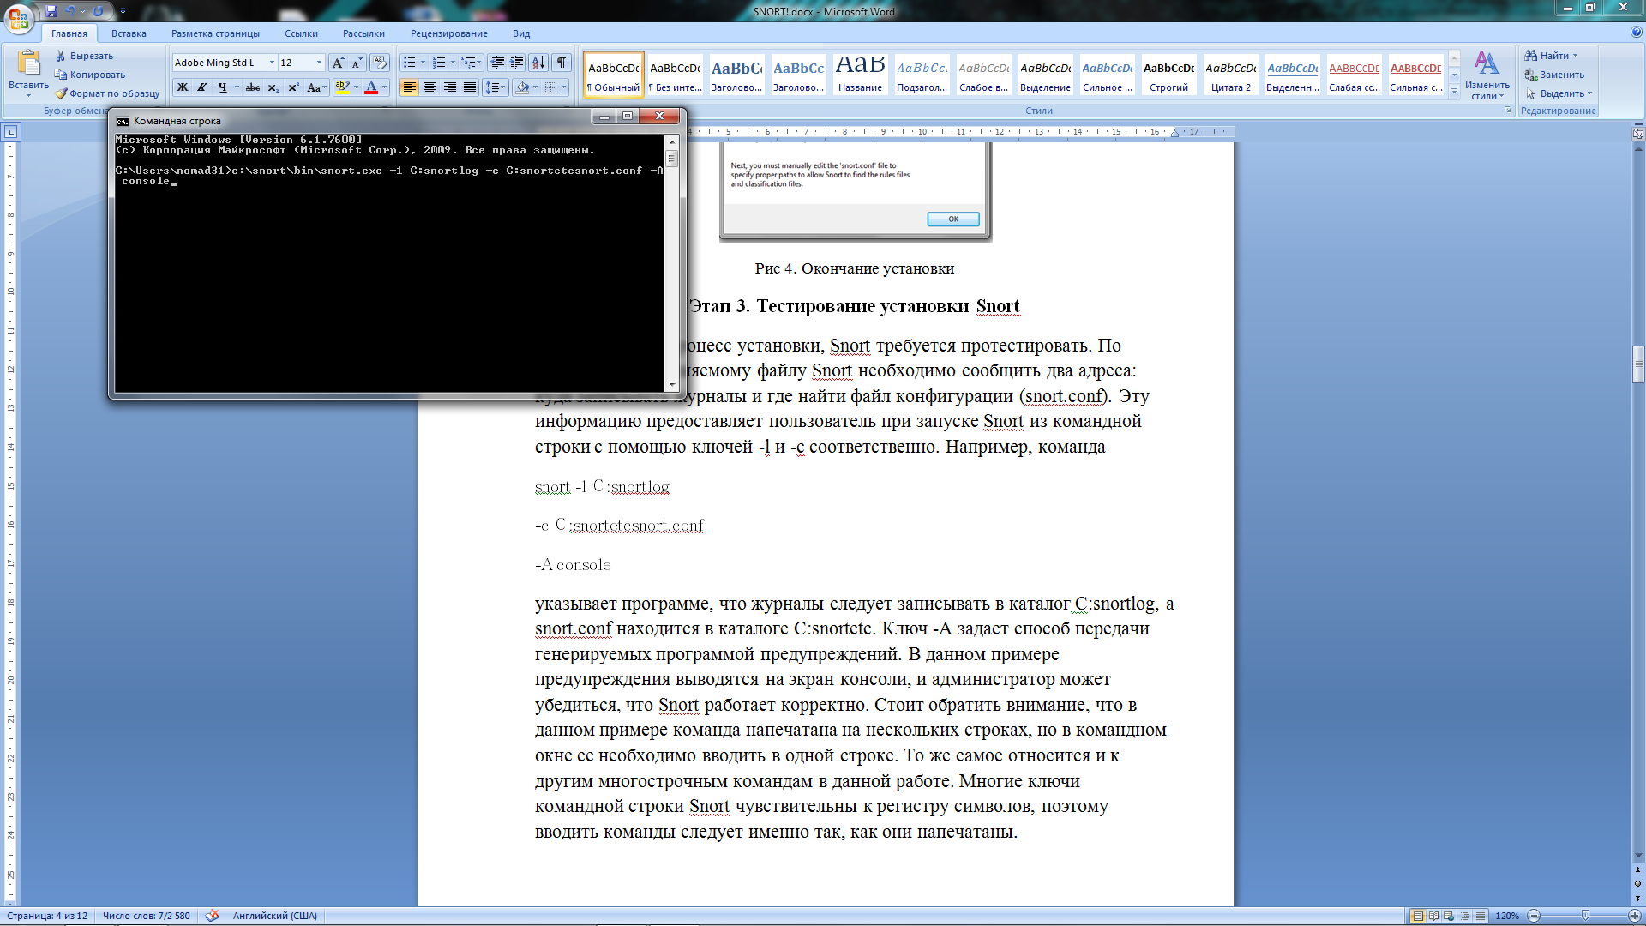Open font size dropdown showing 12
This screenshot has height=926, width=1646.
click(x=319, y=63)
